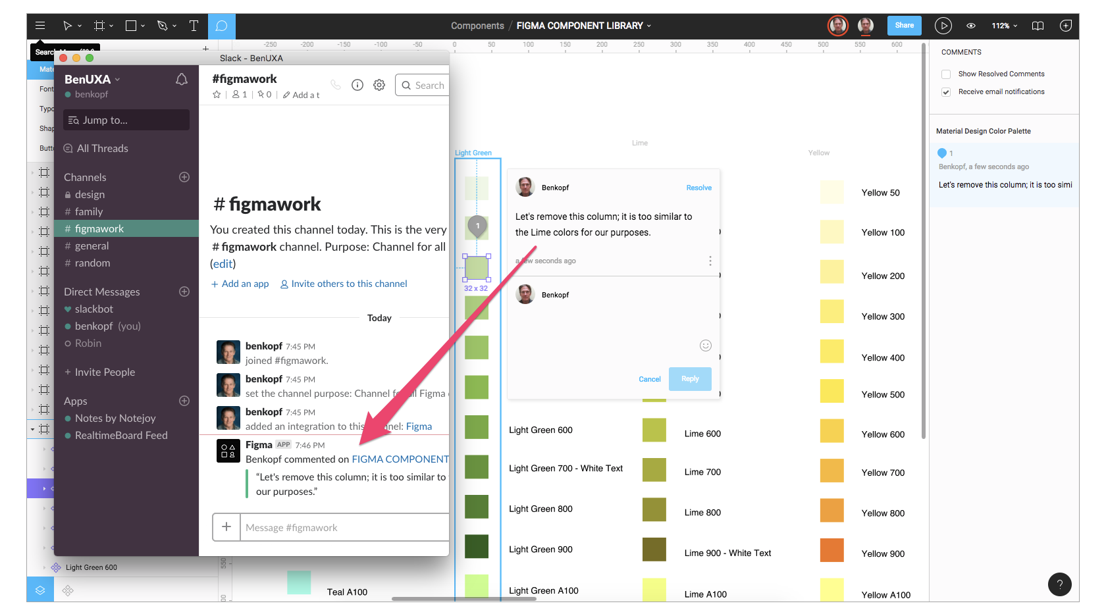Click Resolve on the comment
The width and height of the screenshot is (1106, 616).
tap(698, 188)
